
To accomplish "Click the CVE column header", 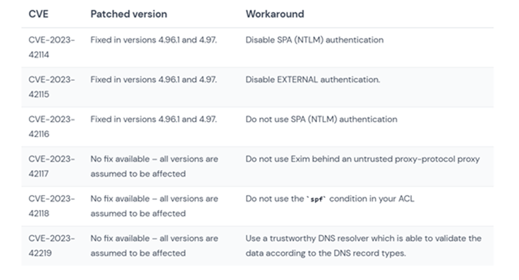I will click(38, 14).
